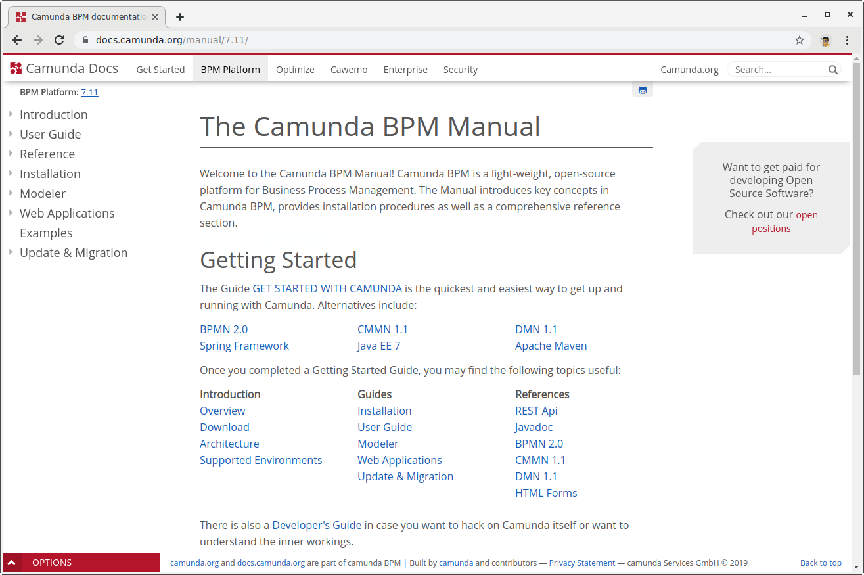Open the 7.11 version selector
This screenshot has height=575, width=864.
pyautogui.click(x=89, y=93)
